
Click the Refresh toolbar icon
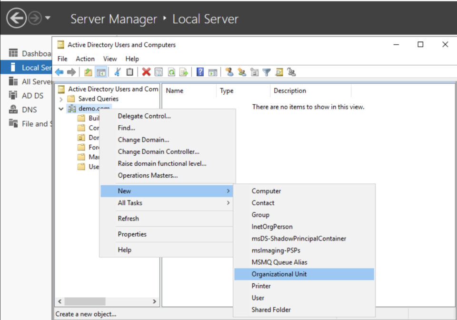point(171,72)
